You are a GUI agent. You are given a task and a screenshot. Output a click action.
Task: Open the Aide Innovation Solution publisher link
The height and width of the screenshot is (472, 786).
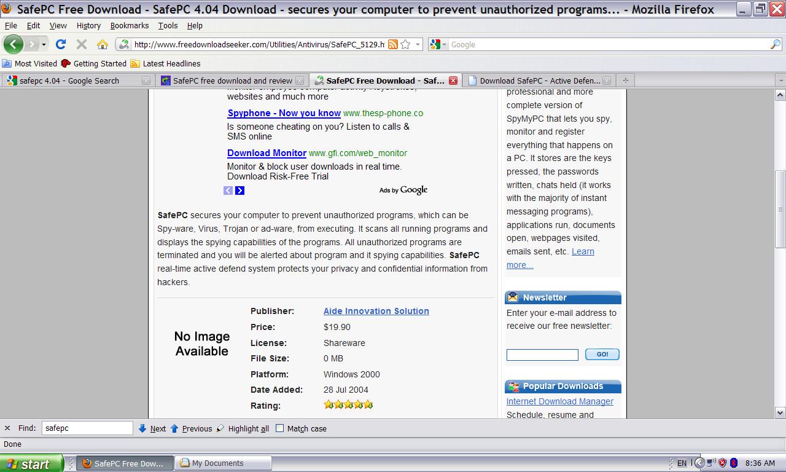tap(376, 311)
